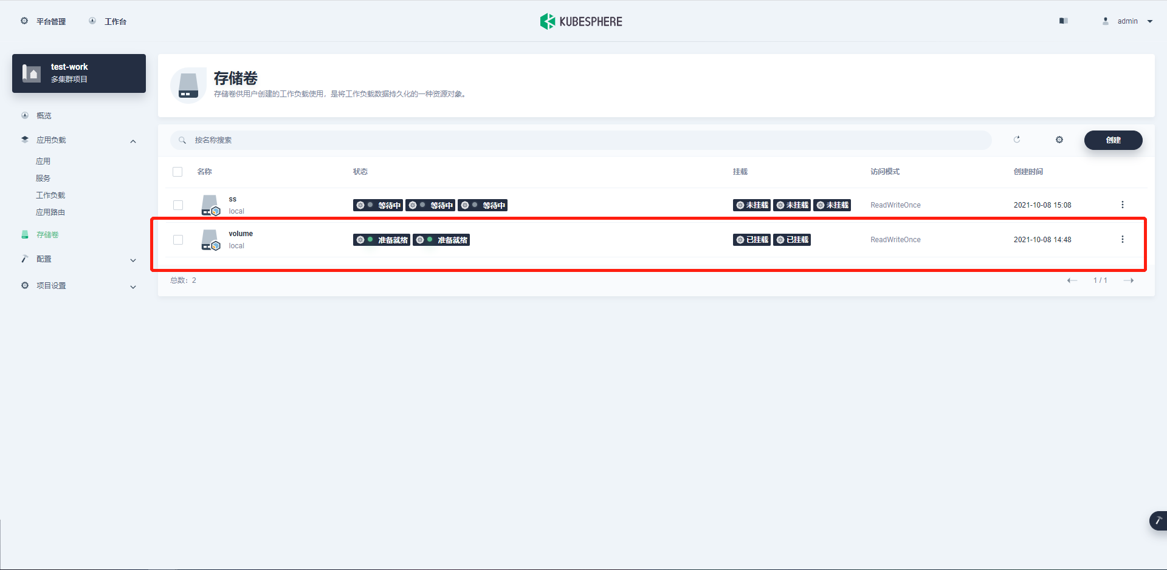Click the 配置 hammer icon
Viewport: 1167px width, 570px height.
[25, 259]
